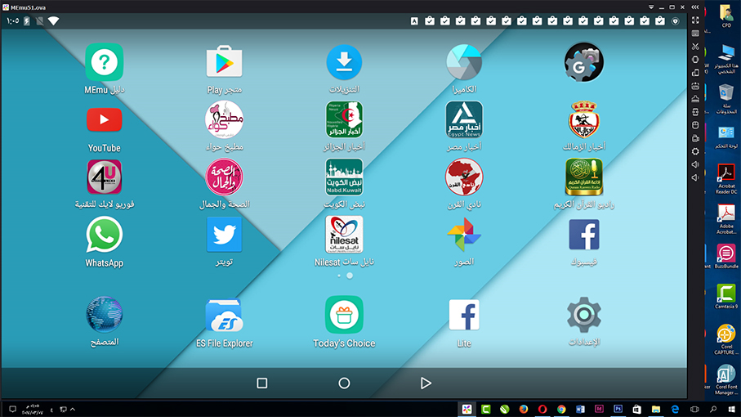Screen dimensions: 741x417
Task: Open the نبض الكويت Nabd Kuwait app
Action: pos(344,177)
